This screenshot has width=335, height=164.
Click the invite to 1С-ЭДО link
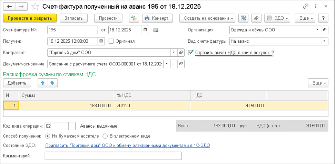[128, 145]
